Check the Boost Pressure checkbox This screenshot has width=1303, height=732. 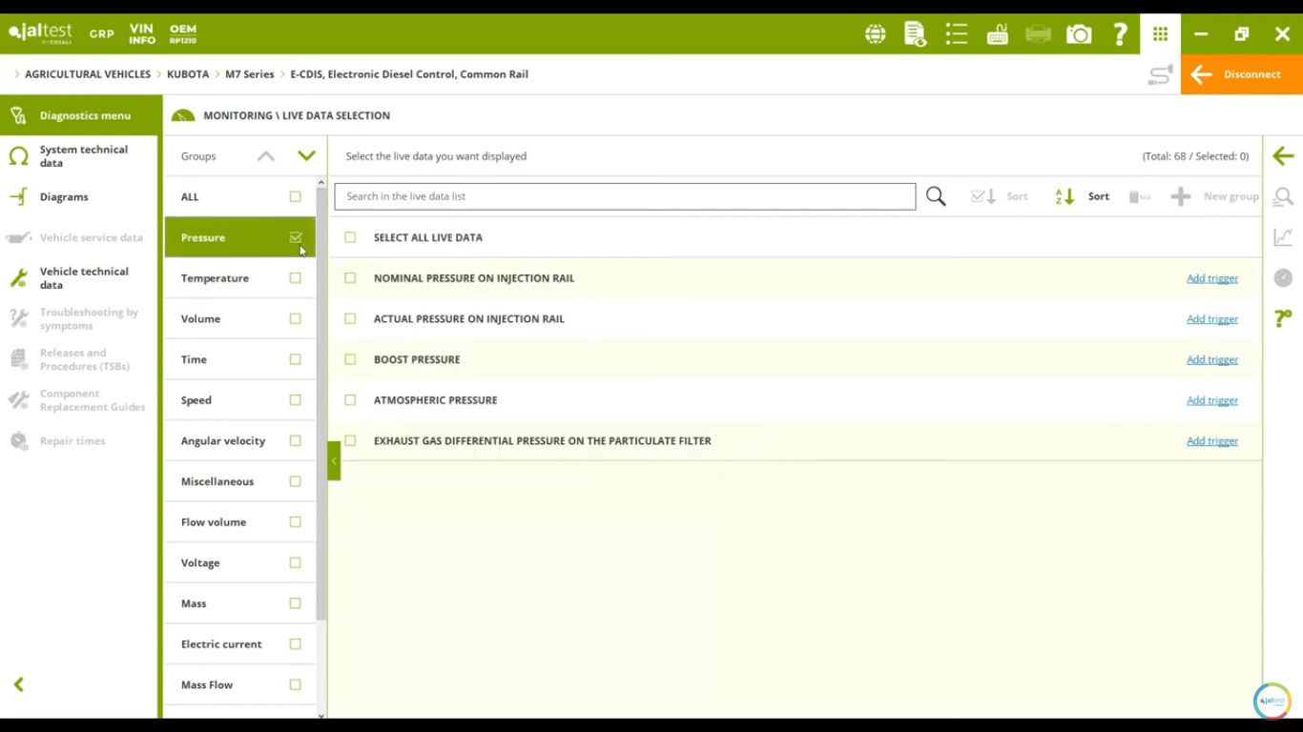[350, 359]
